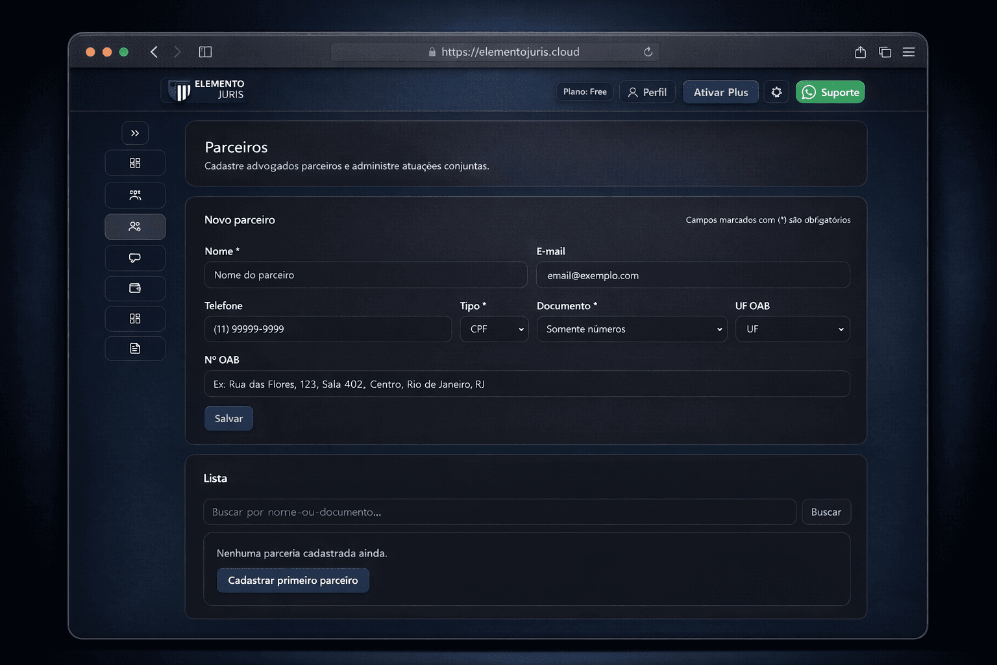
Task: Open the Documento dropdown showing Somente números
Action: pos(632,329)
